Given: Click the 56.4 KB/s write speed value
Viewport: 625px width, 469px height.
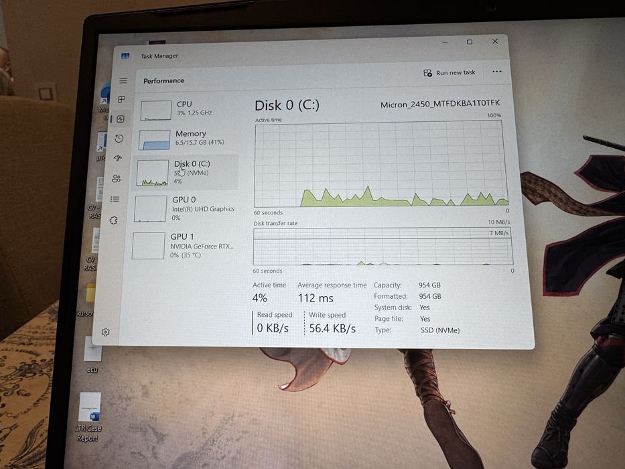Looking at the screenshot, I should point(332,328).
